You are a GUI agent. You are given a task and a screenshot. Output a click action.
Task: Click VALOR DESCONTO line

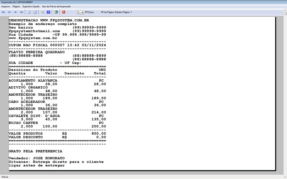57,137
